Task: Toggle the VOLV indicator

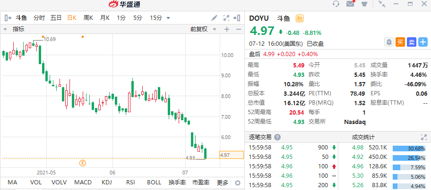Action: click(x=59, y=182)
